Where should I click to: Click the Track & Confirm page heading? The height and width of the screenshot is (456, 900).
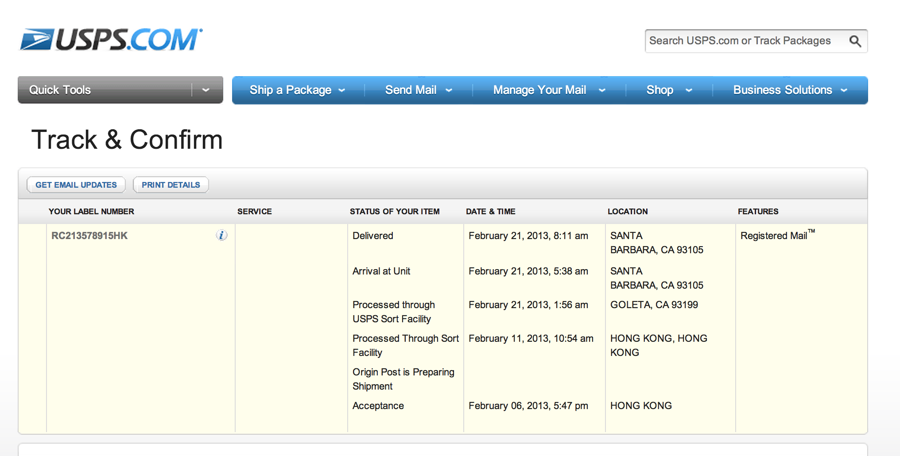tap(127, 140)
